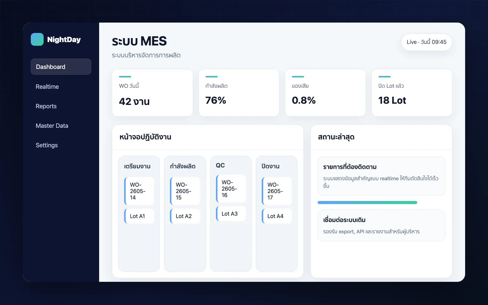Click the ระบบบริหารจัดการการผลิต subtitle
The height and width of the screenshot is (305, 488).
click(146, 55)
